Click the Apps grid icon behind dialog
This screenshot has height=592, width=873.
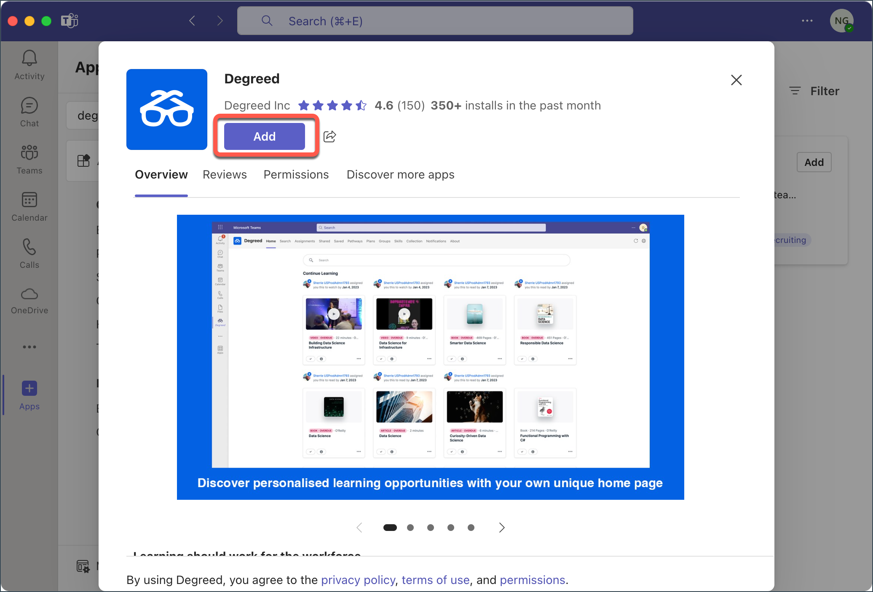[x=83, y=160]
